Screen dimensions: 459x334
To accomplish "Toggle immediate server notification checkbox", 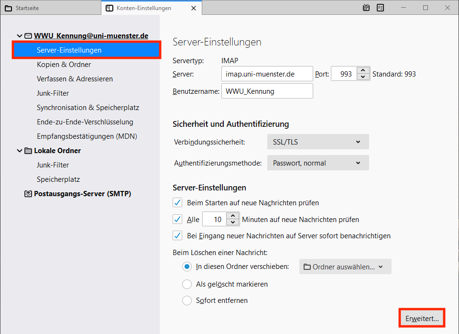I will point(177,235).
